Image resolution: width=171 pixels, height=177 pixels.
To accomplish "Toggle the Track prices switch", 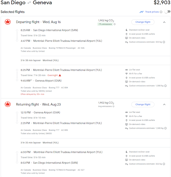I will (167, 12).
